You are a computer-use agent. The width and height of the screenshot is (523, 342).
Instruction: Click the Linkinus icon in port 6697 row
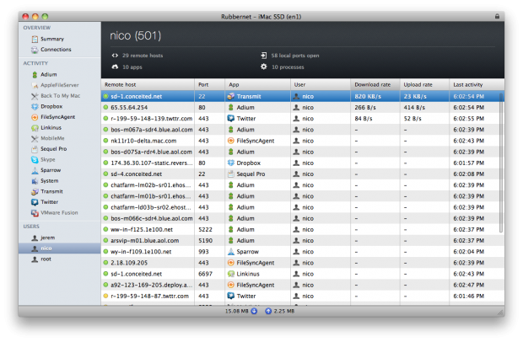[231, 274]
